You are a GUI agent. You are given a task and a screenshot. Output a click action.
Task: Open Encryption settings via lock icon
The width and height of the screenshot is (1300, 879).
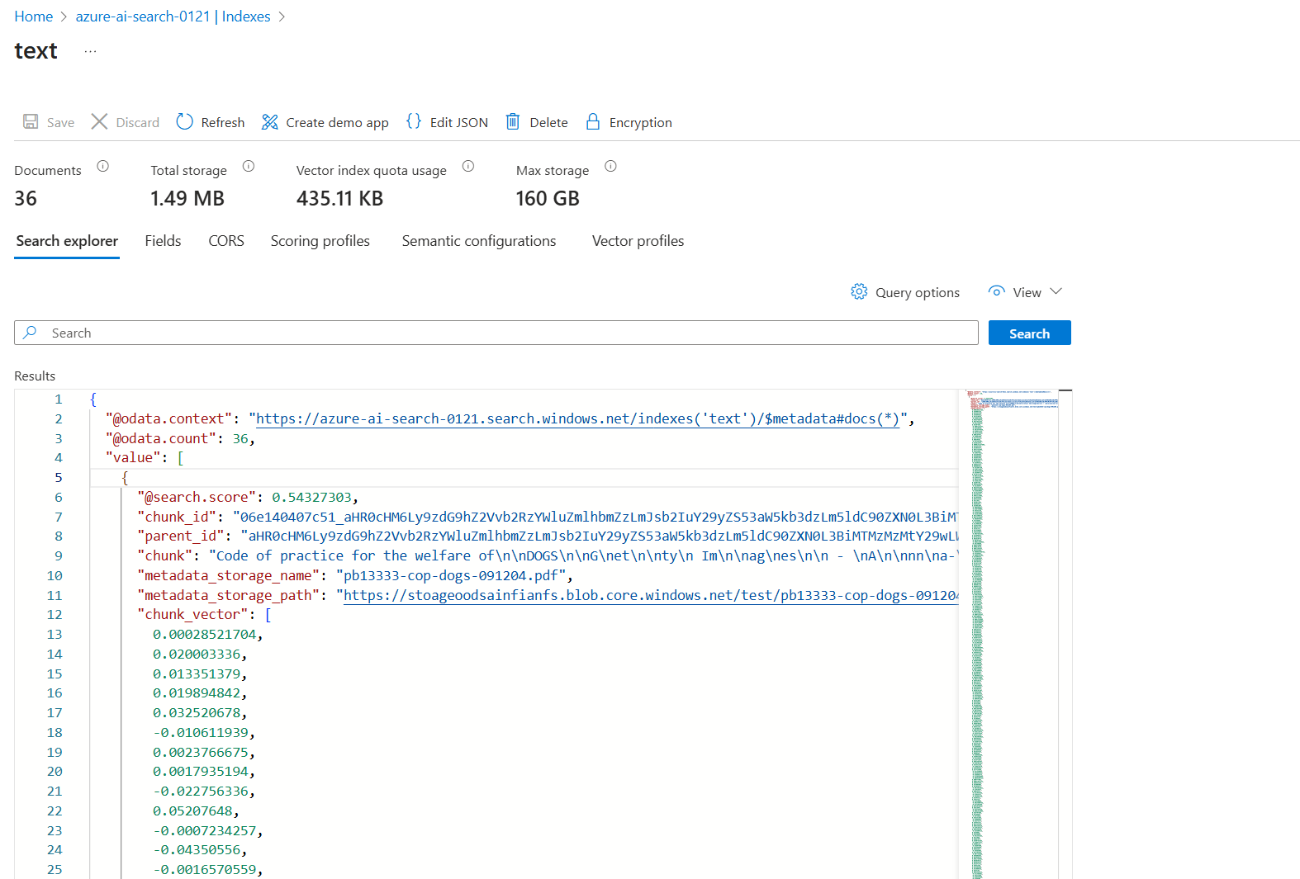pos(592,122)
